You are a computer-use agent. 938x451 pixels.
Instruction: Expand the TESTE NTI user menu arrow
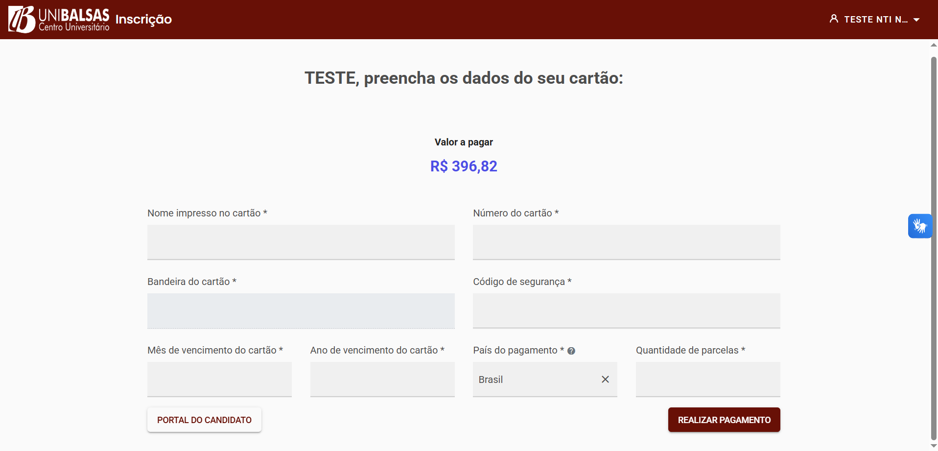pyautogui.click(x=916, y=20)
